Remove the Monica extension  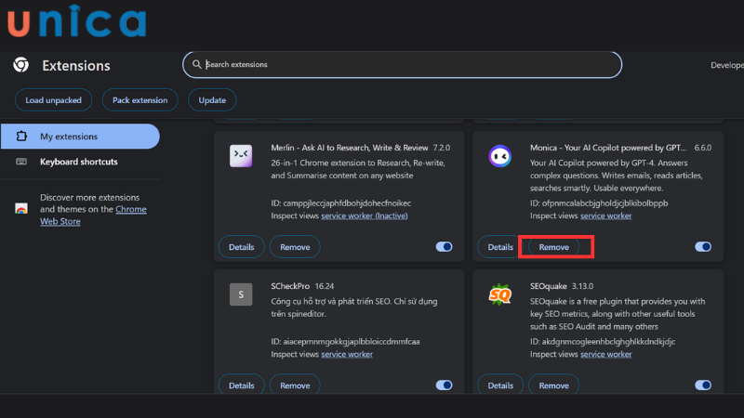click(554, 247)
